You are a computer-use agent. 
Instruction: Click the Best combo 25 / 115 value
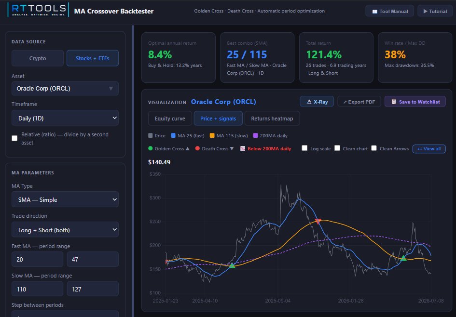tap(247, 54)
